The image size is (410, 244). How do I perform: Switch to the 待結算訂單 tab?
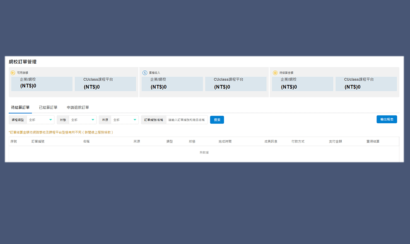click(x=20, y=108)
